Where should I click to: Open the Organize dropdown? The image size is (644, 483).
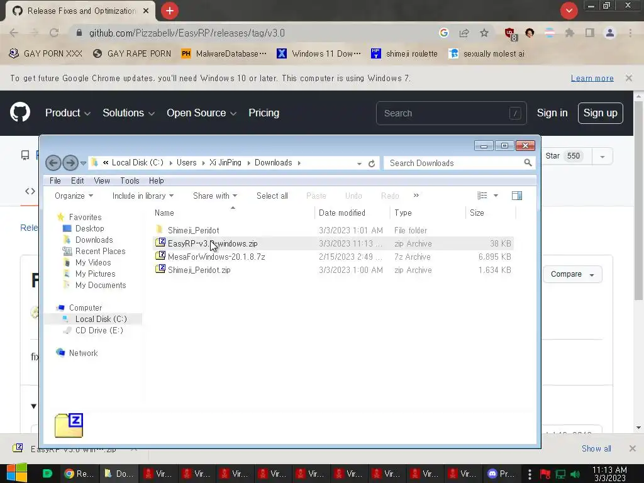click(x=74, y=196)
